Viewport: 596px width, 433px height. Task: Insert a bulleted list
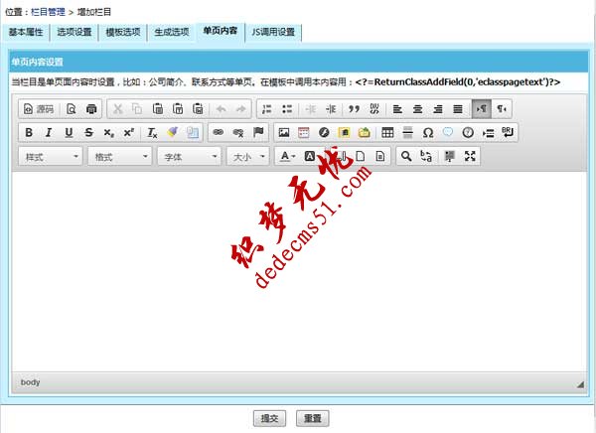[287, 109]
